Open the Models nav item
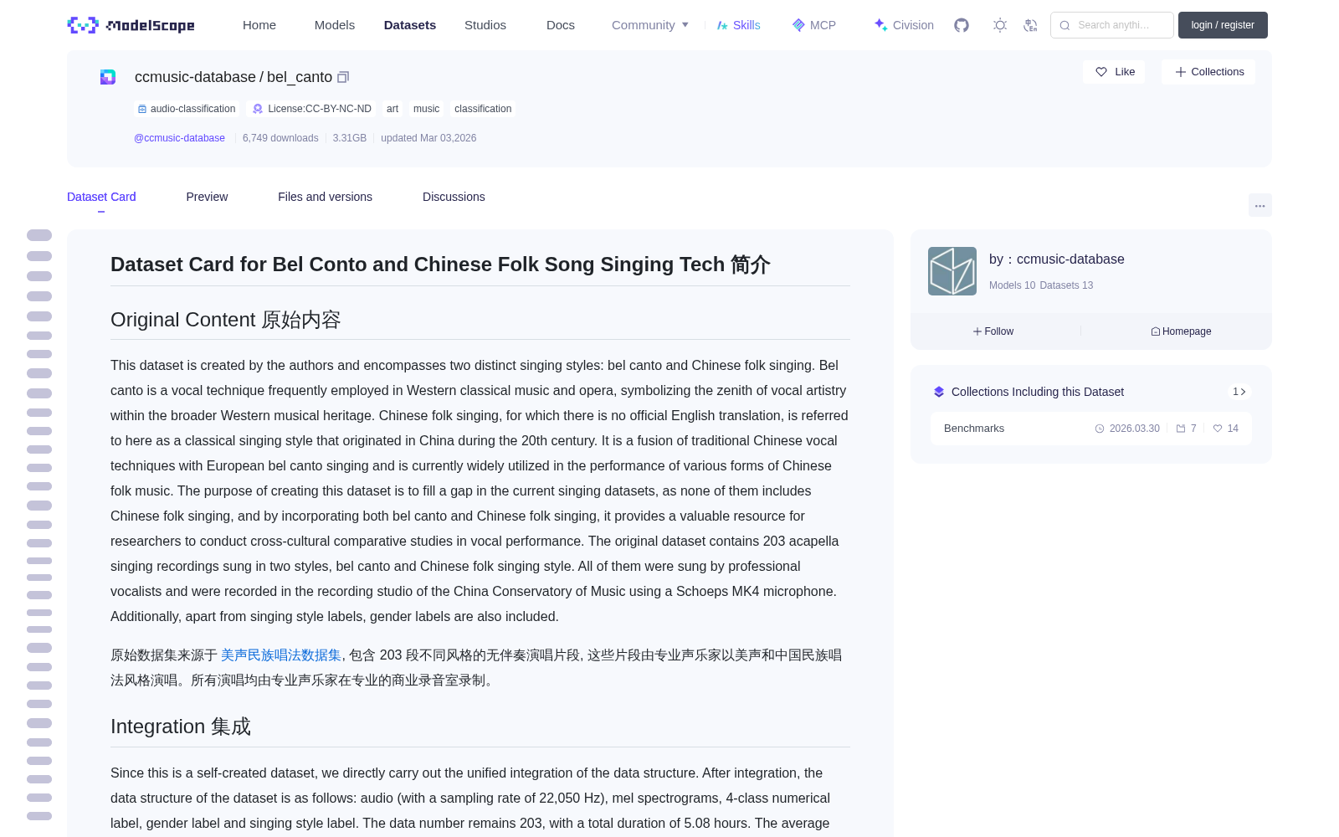 click(x=335, y=25)
